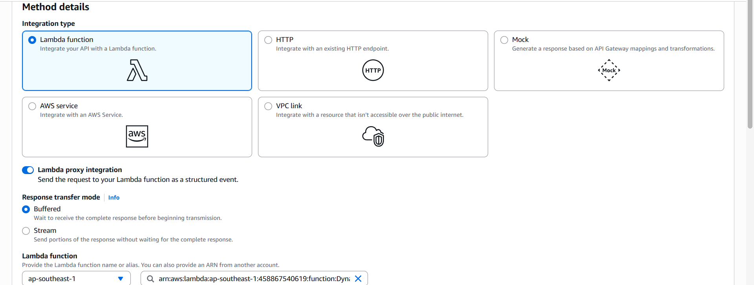Click the AWS service logo icon
The image size is (754, 285).
click(137, 136)
